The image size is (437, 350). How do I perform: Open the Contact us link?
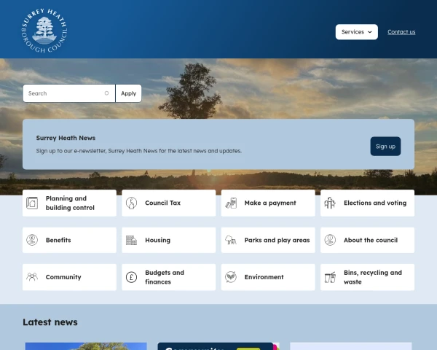tap(401, 32)
